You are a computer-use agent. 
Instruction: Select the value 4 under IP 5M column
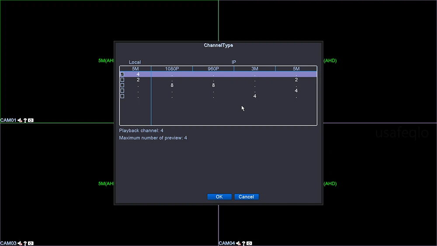[296, 90]
